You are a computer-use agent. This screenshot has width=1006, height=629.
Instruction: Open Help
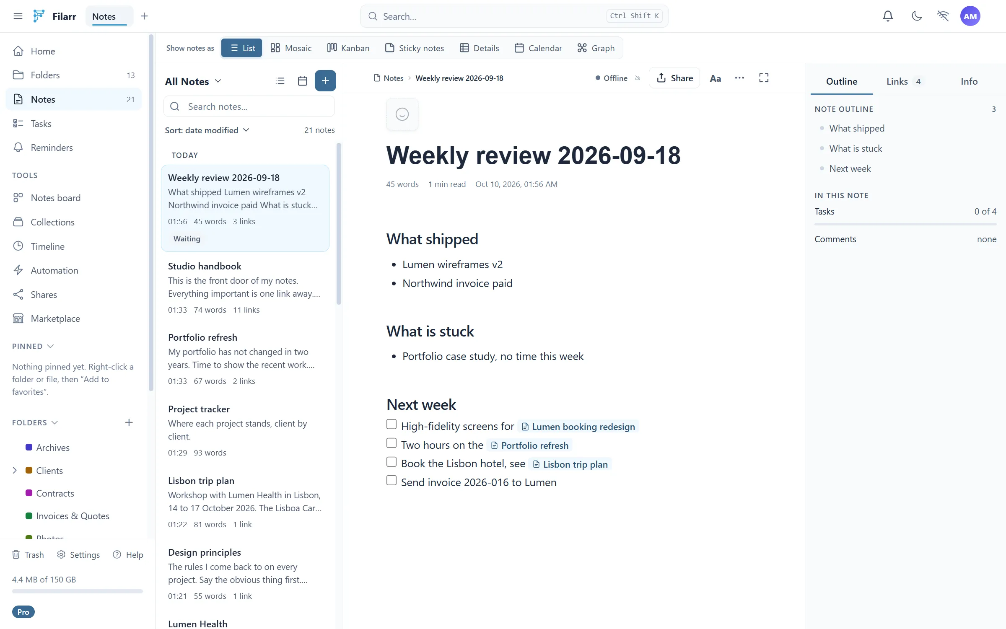(x=128, y=555)
